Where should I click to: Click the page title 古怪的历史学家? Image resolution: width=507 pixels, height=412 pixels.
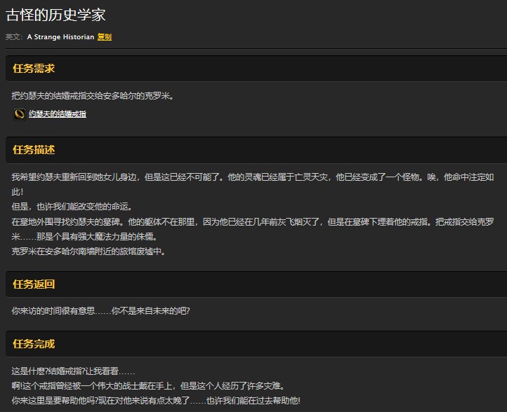click(55, 15)
